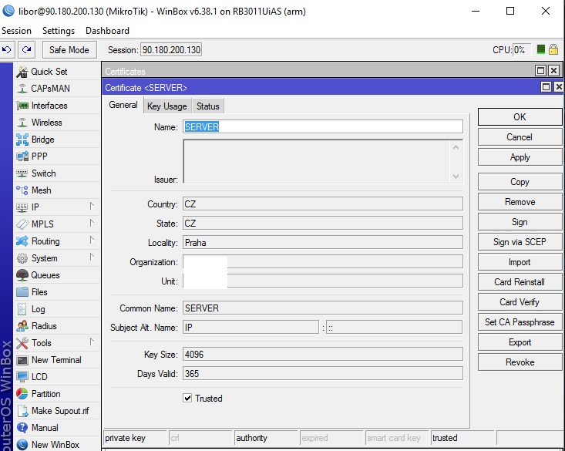The height and width of the screenshot is (451, 565).
Task: Launch the New Terminal icon
Action: [22, 360]
